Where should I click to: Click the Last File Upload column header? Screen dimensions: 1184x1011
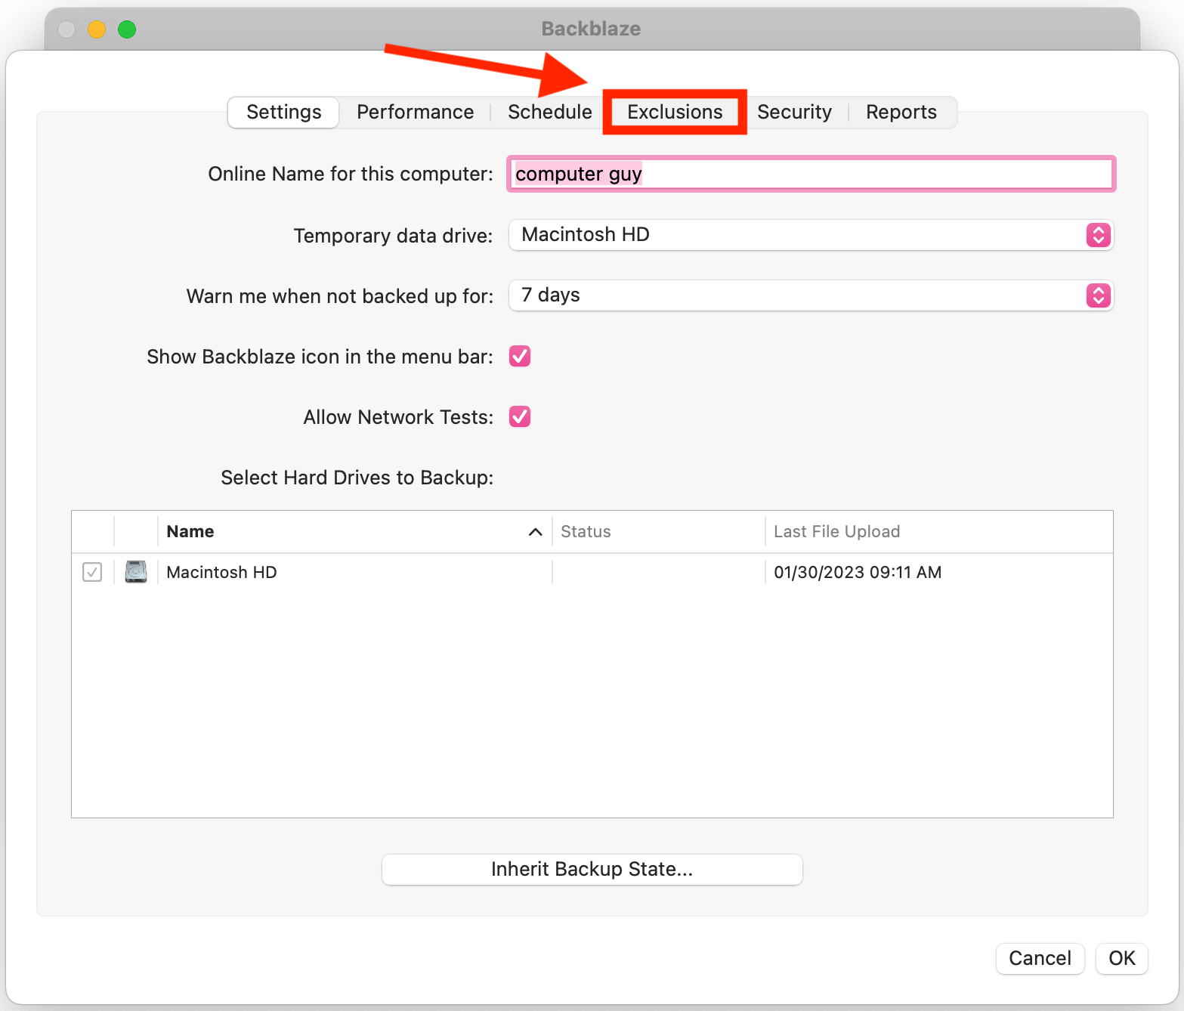(836, 532)
